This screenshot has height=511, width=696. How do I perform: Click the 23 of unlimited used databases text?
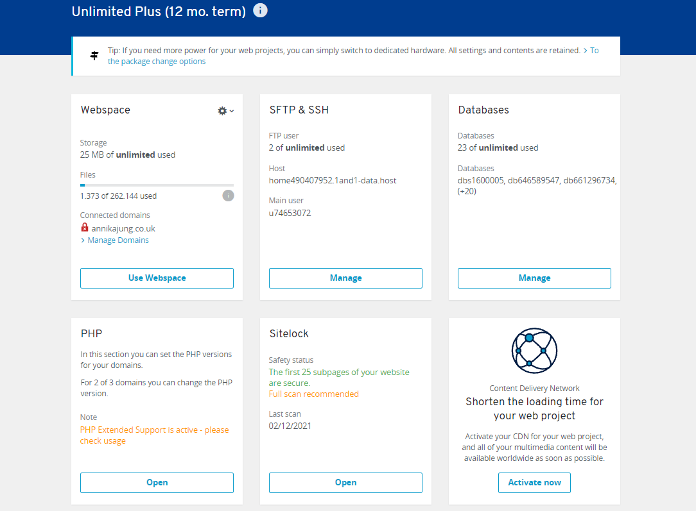click(x=498, y=147)
